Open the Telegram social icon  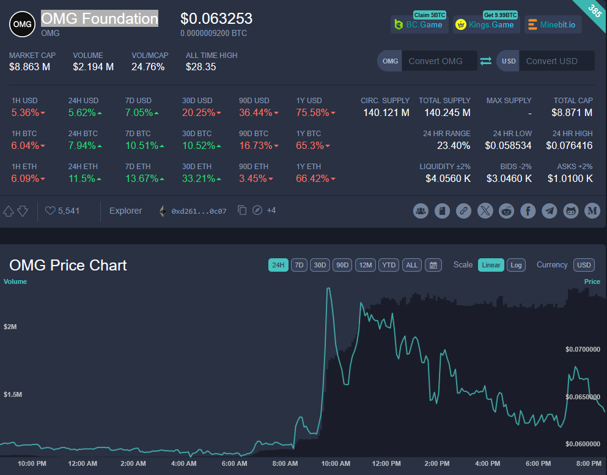point(550,211)
